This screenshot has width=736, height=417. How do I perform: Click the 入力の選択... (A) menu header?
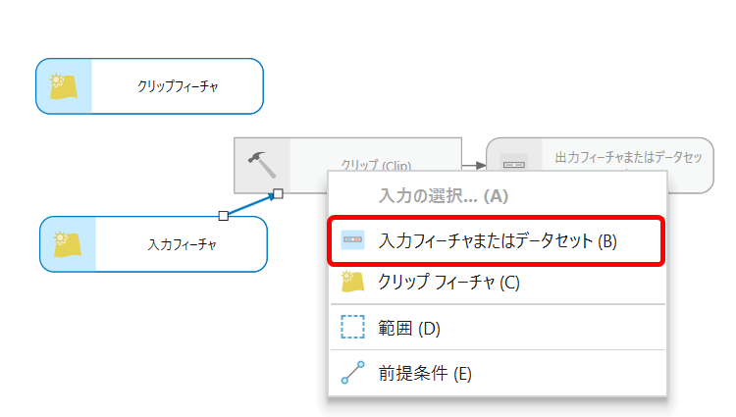click(x=443, y=195)
